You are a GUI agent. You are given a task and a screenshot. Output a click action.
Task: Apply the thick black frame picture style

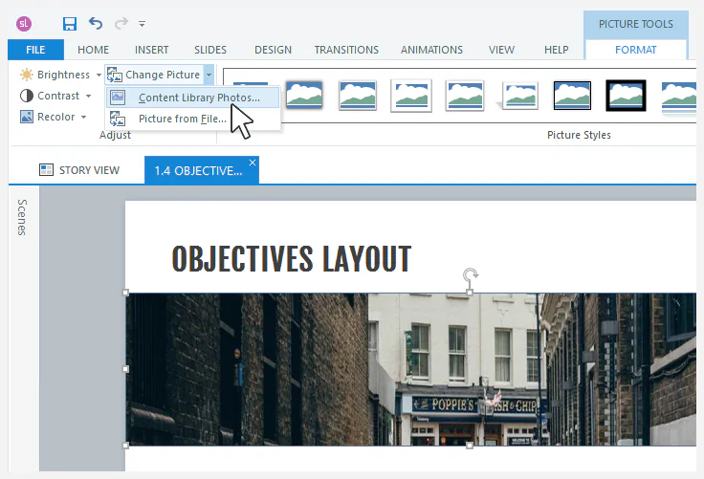point(626,96)
